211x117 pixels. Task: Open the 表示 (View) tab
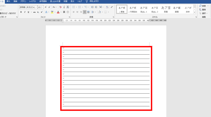[72, 1]
